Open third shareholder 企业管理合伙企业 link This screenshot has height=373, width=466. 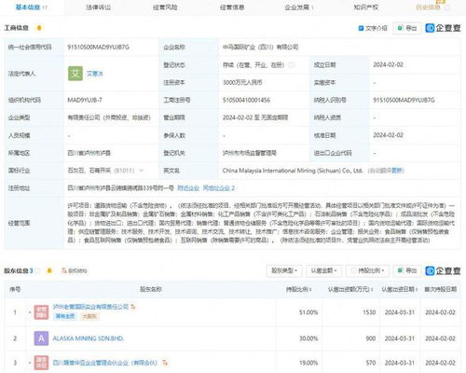[x=105, y=363]
